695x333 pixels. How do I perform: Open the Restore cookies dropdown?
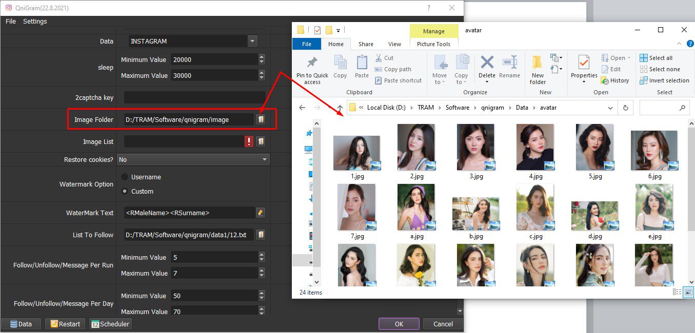(x=265, y=159)
